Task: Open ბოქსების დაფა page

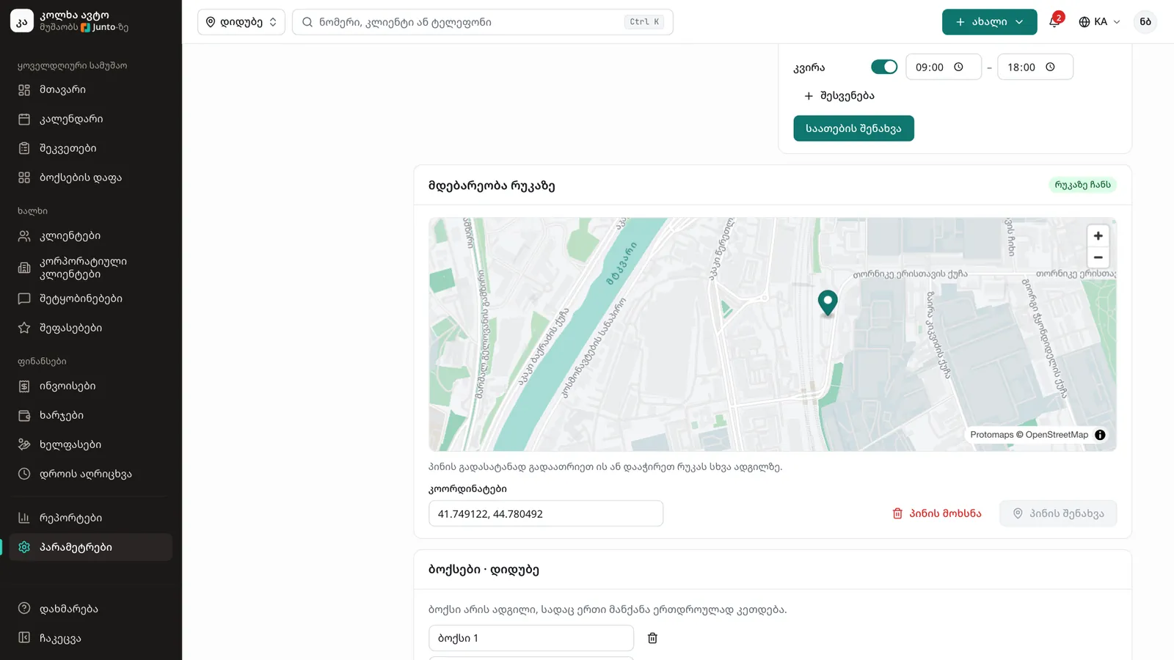Action: (91, 177)
